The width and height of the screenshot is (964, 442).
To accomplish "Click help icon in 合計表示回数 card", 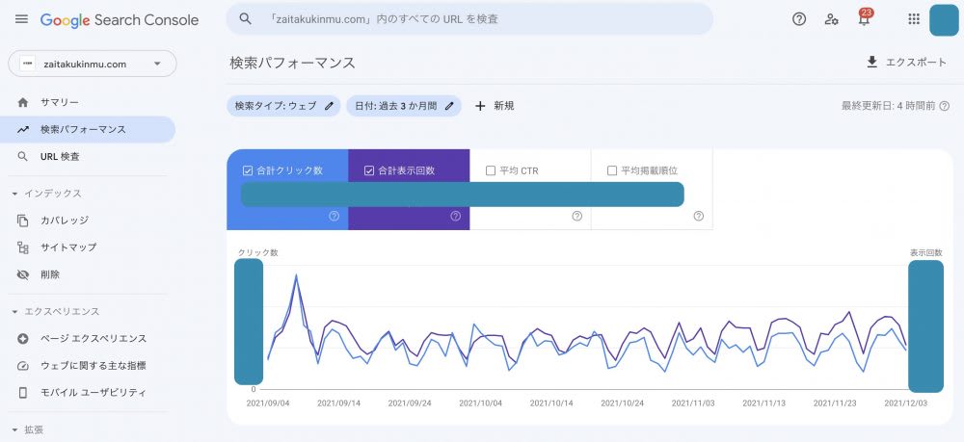I will pyautogui.click(x=456, y=216).
